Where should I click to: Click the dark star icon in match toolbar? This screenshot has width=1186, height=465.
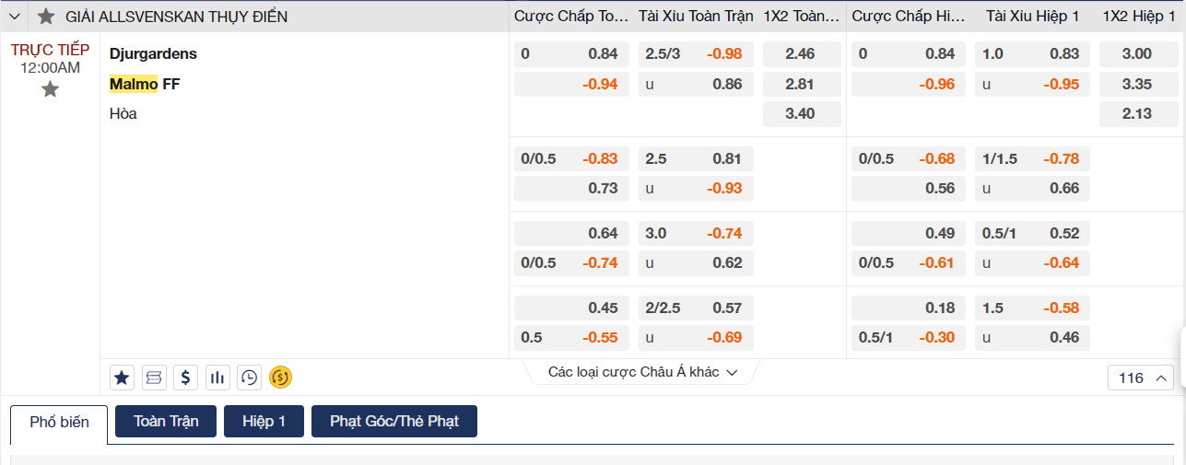(123, 377)
